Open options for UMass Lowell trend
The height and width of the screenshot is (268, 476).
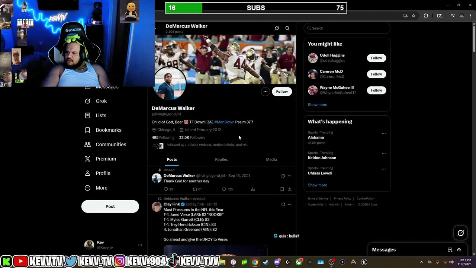384,169
